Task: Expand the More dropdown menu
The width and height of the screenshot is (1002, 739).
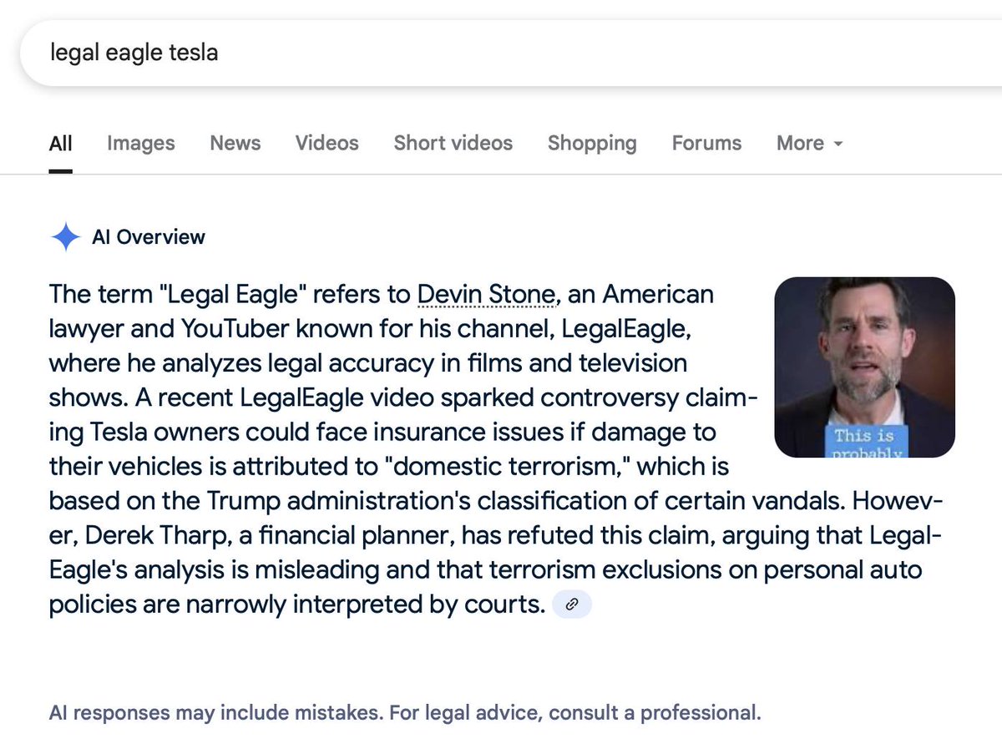Action: pos(810,144)
